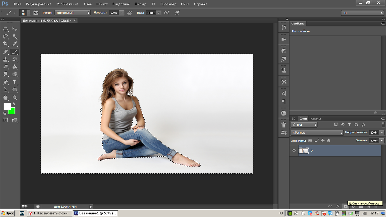Select the Clone Stamp tool

pyautogui.click(x=5, y=59)
